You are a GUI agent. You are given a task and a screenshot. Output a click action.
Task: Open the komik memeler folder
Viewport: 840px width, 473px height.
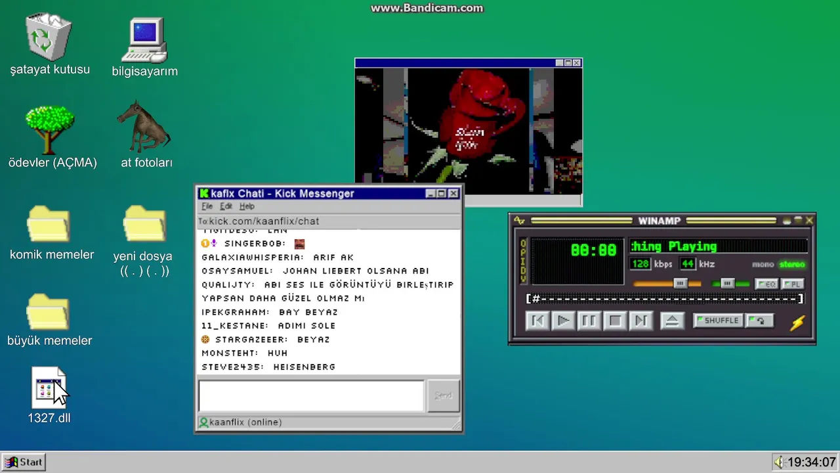coord(49,225)
